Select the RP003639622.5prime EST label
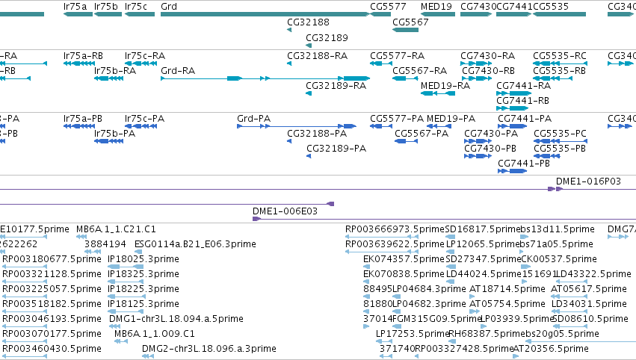Screen dimensions: 636x360 (x=395, y=244)
